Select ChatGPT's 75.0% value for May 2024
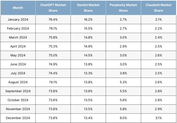 pos(53,55)
